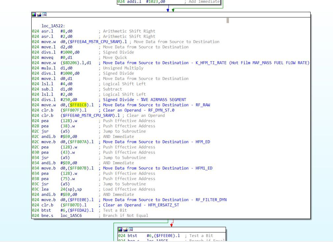
Task: Click the ($8D206).l source operand
Action: (74, 63)
